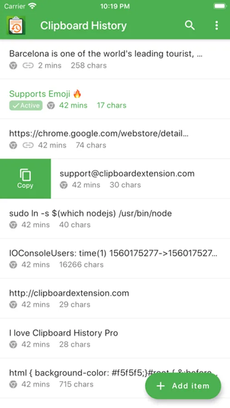Select 'I love Clipboard History Pro' entry
Screen dimensions: 230x408
[x=115, y=338]
